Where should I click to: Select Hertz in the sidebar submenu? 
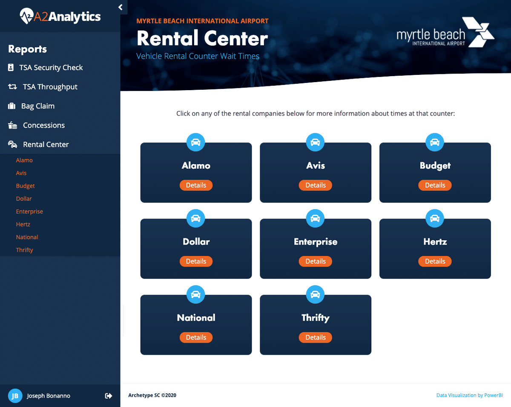(x=23, y=224)
